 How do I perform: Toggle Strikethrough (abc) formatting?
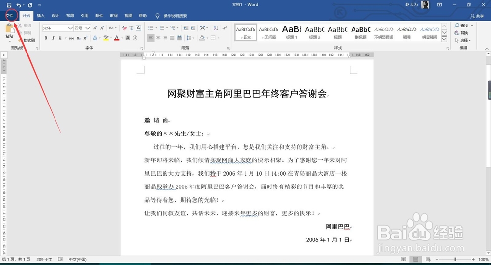71,38
